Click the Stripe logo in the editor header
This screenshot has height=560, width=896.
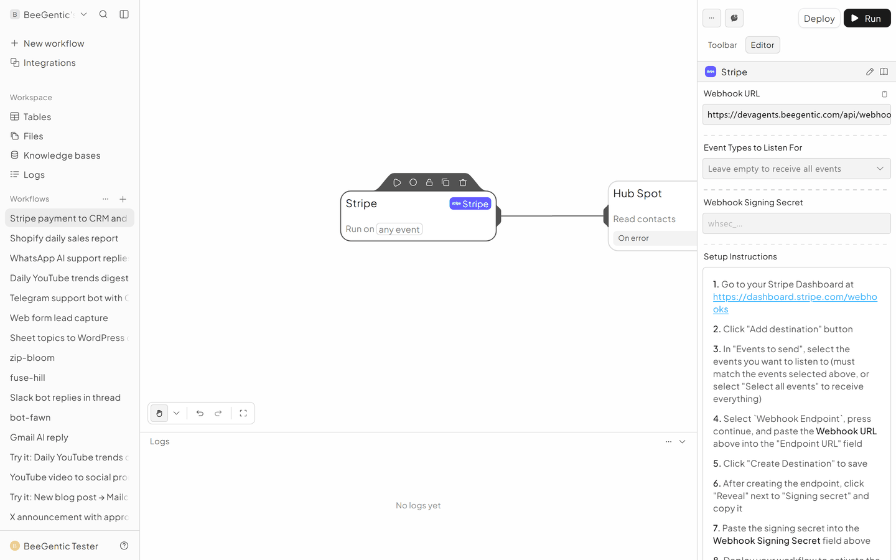pyautogui.click(x=711, y=72)
